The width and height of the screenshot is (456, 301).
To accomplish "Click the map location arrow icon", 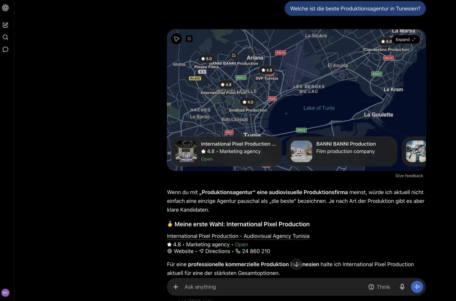I will coord(176,39).
